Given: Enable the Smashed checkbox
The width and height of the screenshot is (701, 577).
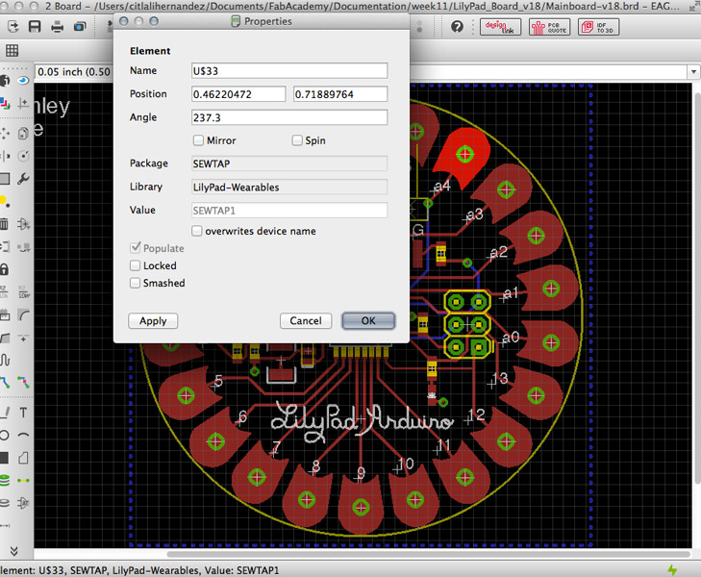Looking at the screenshot, I should coord(135,283).
